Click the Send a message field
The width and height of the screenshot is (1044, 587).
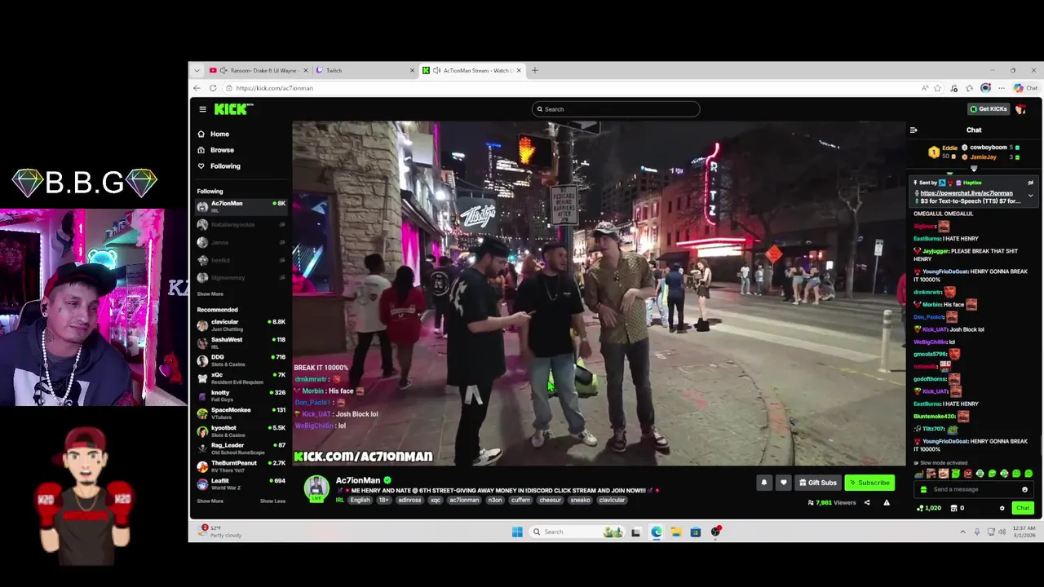tap(974, 489)
